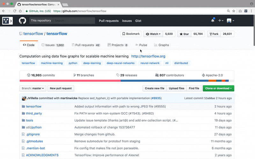The width and height of the screenshot is (255, 159).
Task: Open the tensorflow folder icon
Action: tap(23, 107)
